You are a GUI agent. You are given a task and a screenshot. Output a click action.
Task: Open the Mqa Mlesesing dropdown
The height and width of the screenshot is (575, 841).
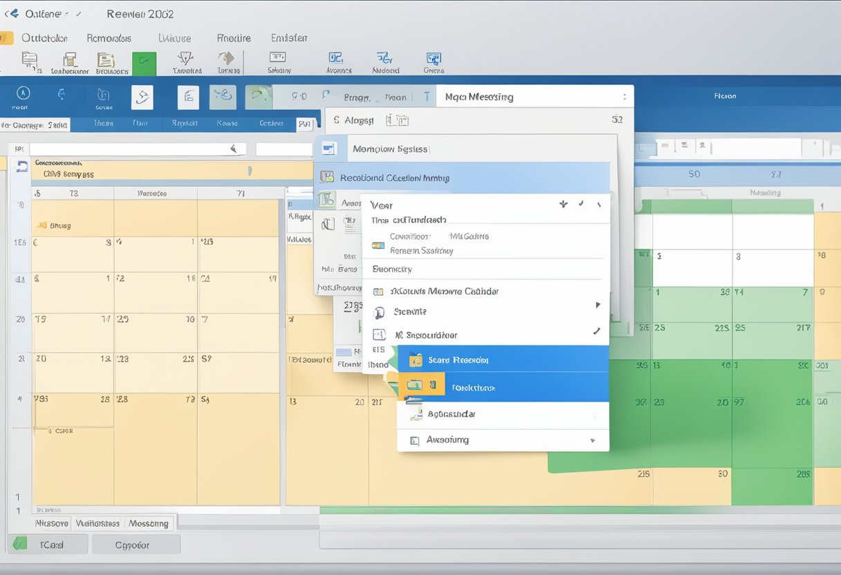624,97
